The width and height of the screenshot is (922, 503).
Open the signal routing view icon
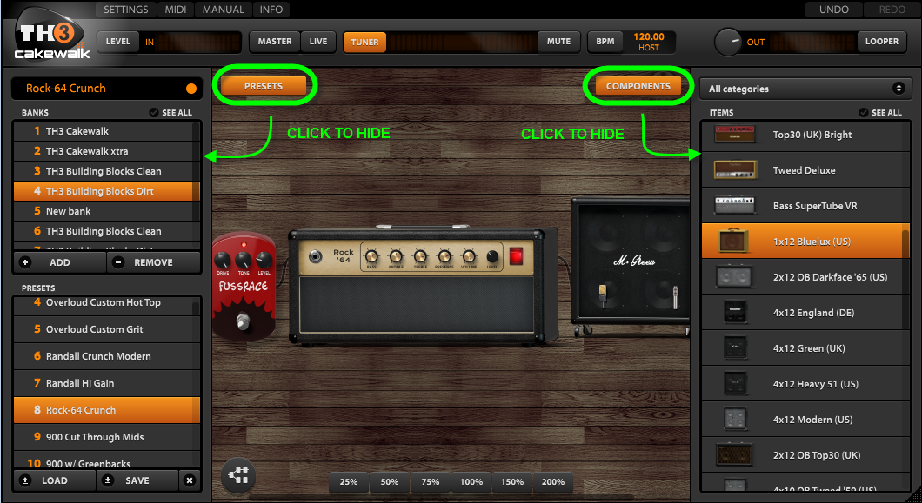coord(238,475)
